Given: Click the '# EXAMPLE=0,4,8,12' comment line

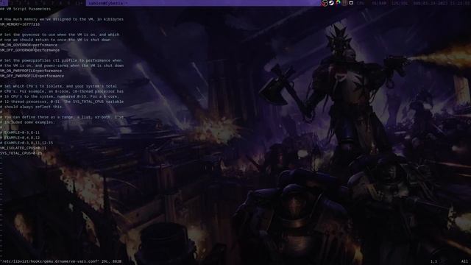Looking at the screenshot, I should 20,138.
